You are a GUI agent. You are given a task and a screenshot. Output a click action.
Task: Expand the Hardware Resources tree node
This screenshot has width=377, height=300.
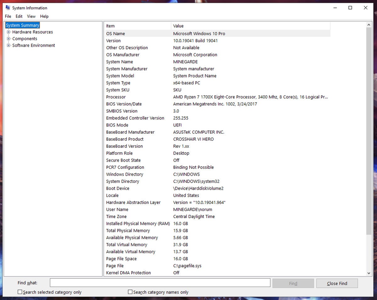(8, 32)
